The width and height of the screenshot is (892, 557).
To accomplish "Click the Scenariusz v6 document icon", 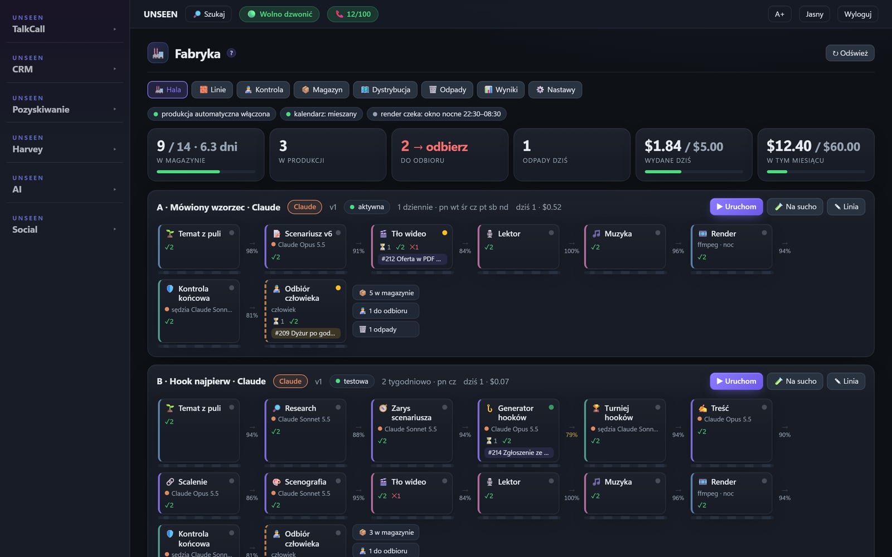I will [x=277, y=234].
